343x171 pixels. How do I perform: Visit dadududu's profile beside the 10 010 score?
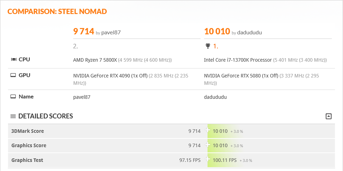click(x=250, y=33)
